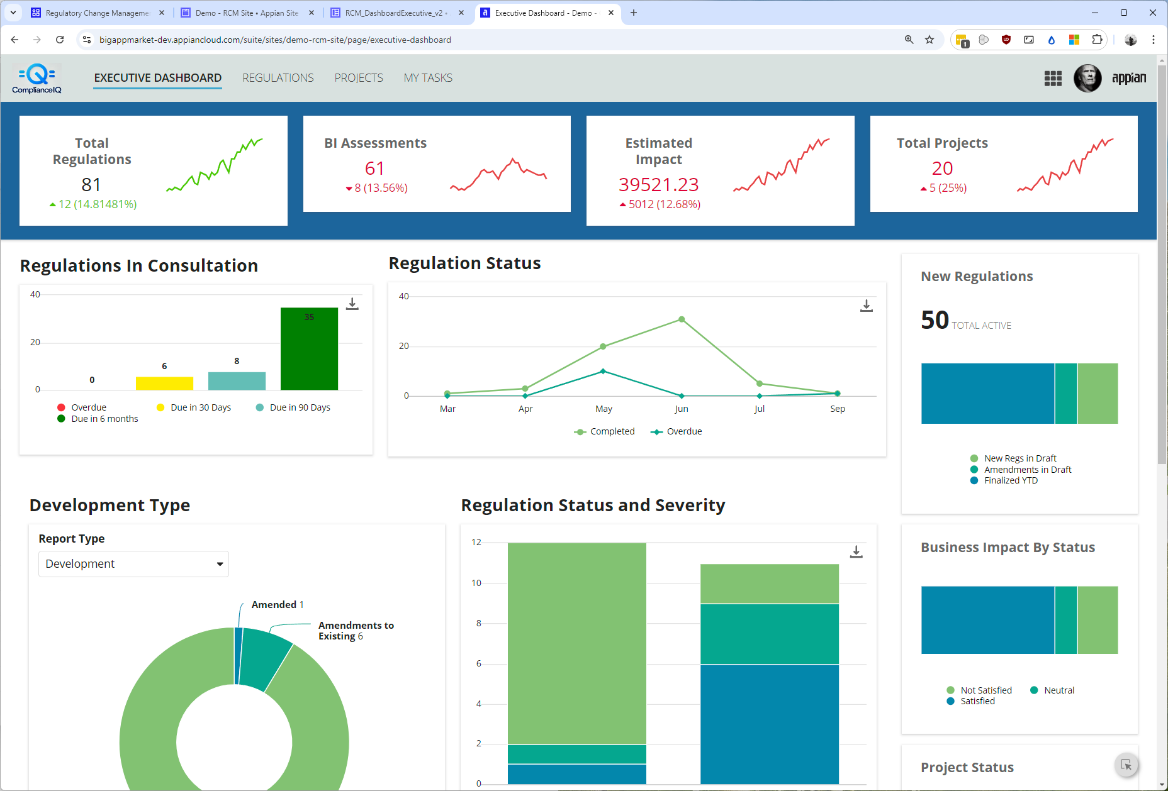Toggle the Amendments in Draft legend

pyautogui.click(x=1021, y=470)
